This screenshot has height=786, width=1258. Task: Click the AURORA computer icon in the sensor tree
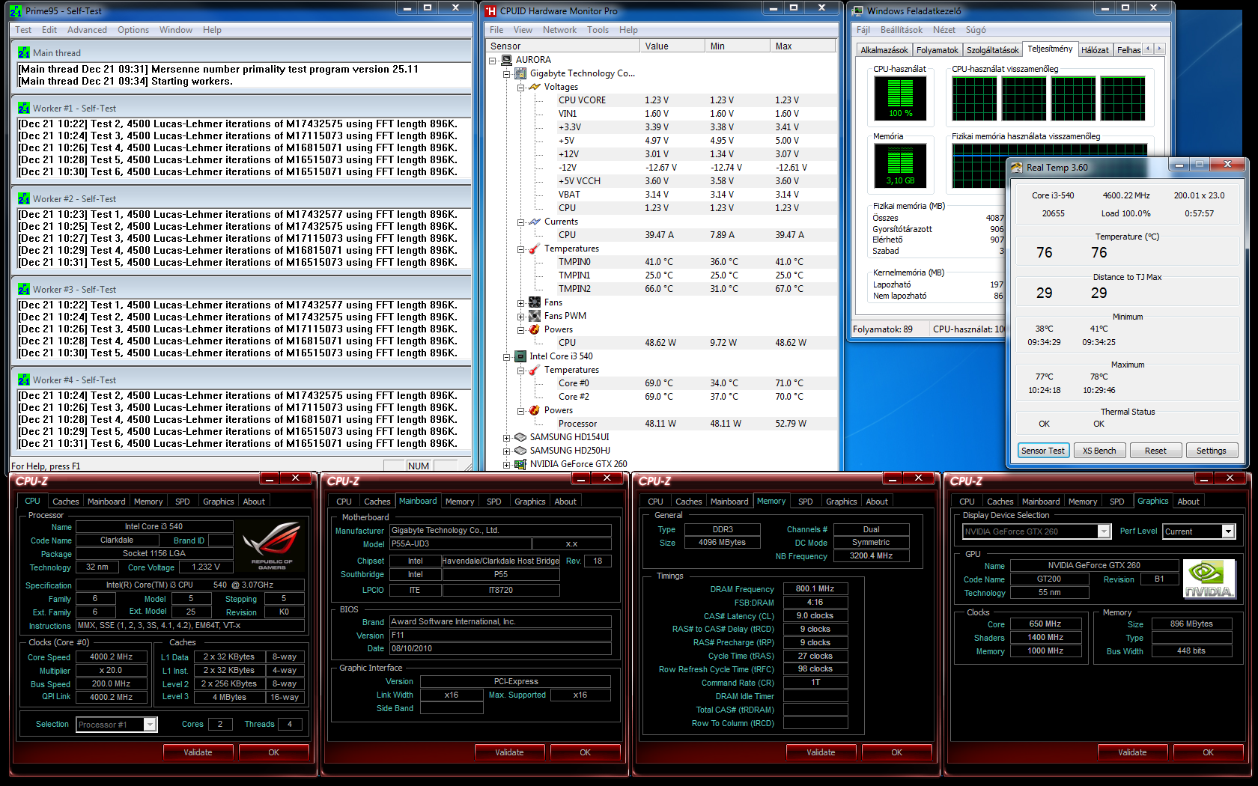[507, 60]
